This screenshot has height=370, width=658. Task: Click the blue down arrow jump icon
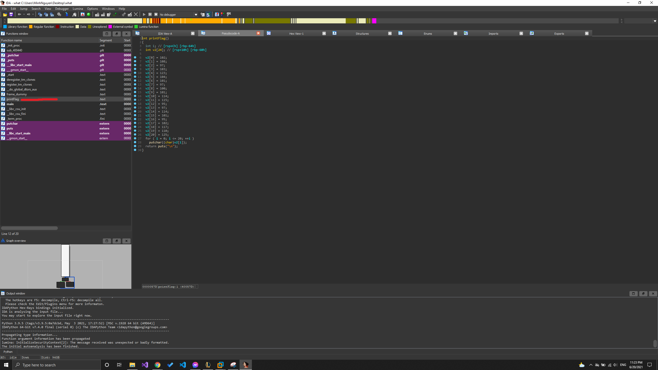pos(67,15)
